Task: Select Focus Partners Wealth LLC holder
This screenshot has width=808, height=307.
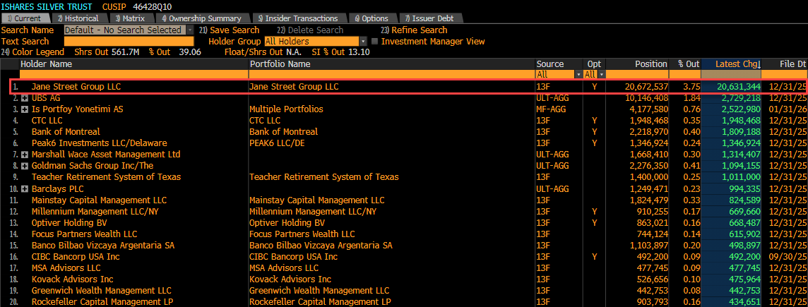Action: pyautogui.click(x=85, y=234)
